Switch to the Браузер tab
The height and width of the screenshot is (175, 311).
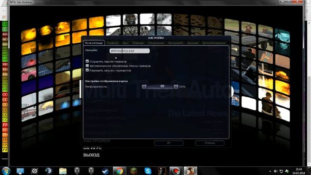(x=192, y=43)
